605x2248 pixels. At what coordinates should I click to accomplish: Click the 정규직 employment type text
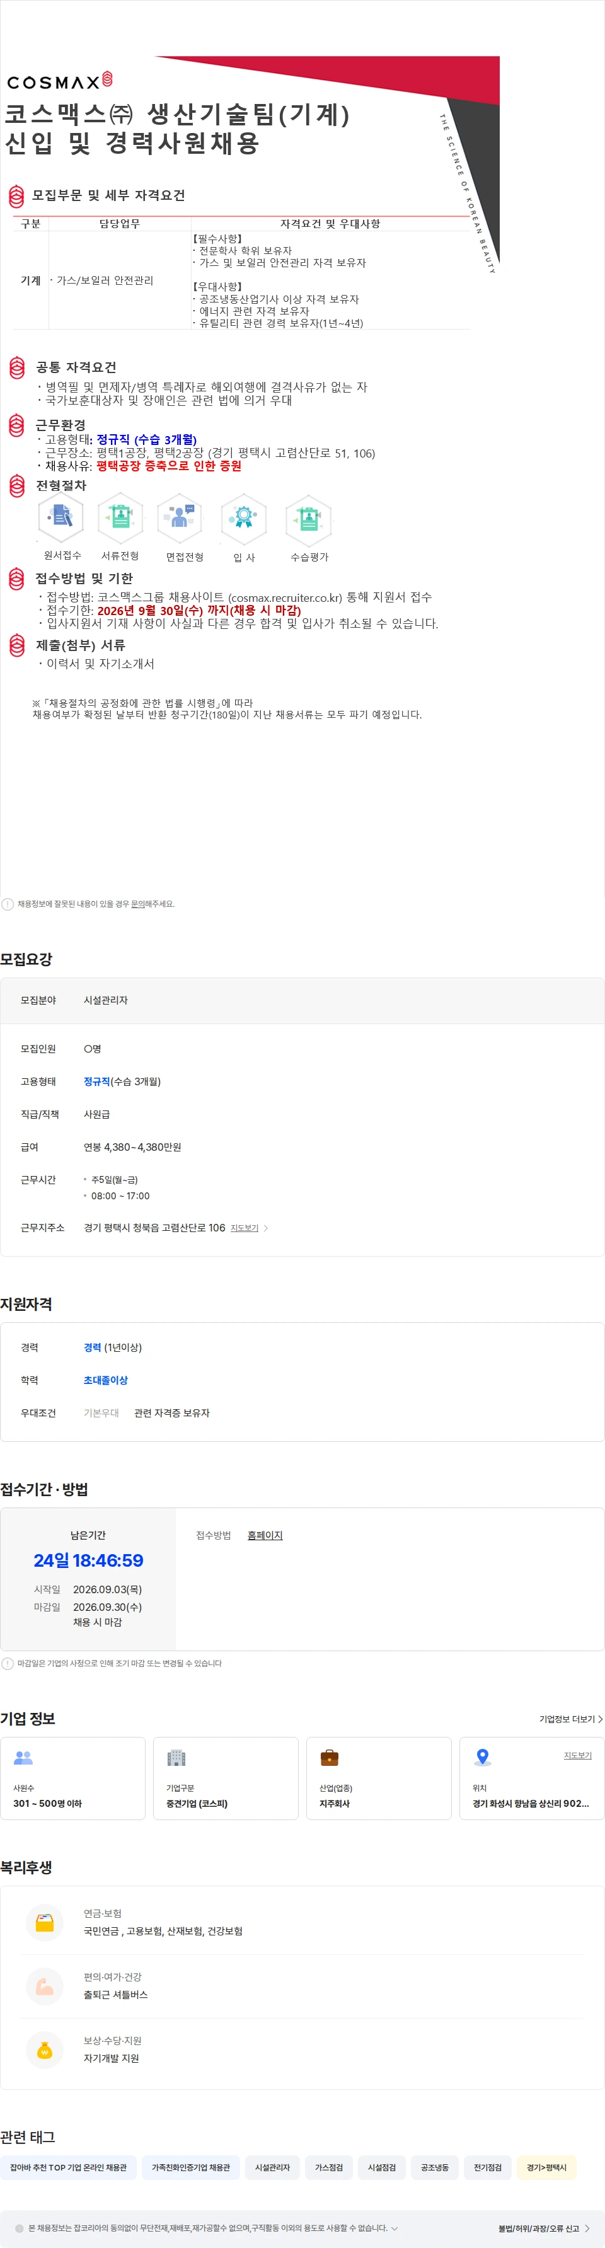97,1081
